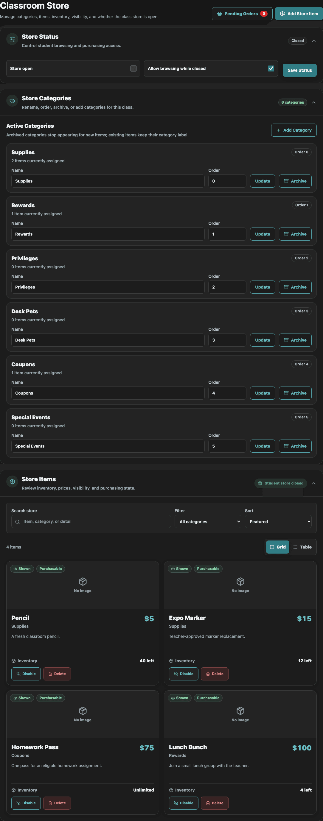Disable visibility of the Expo Marker item
323x821 pixels.
pyautogui.click(x=184, y=674)
